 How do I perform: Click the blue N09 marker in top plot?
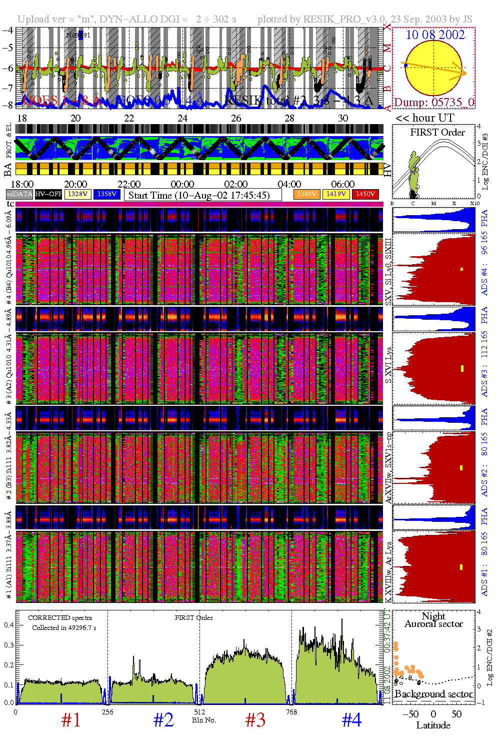click(80, 35)
